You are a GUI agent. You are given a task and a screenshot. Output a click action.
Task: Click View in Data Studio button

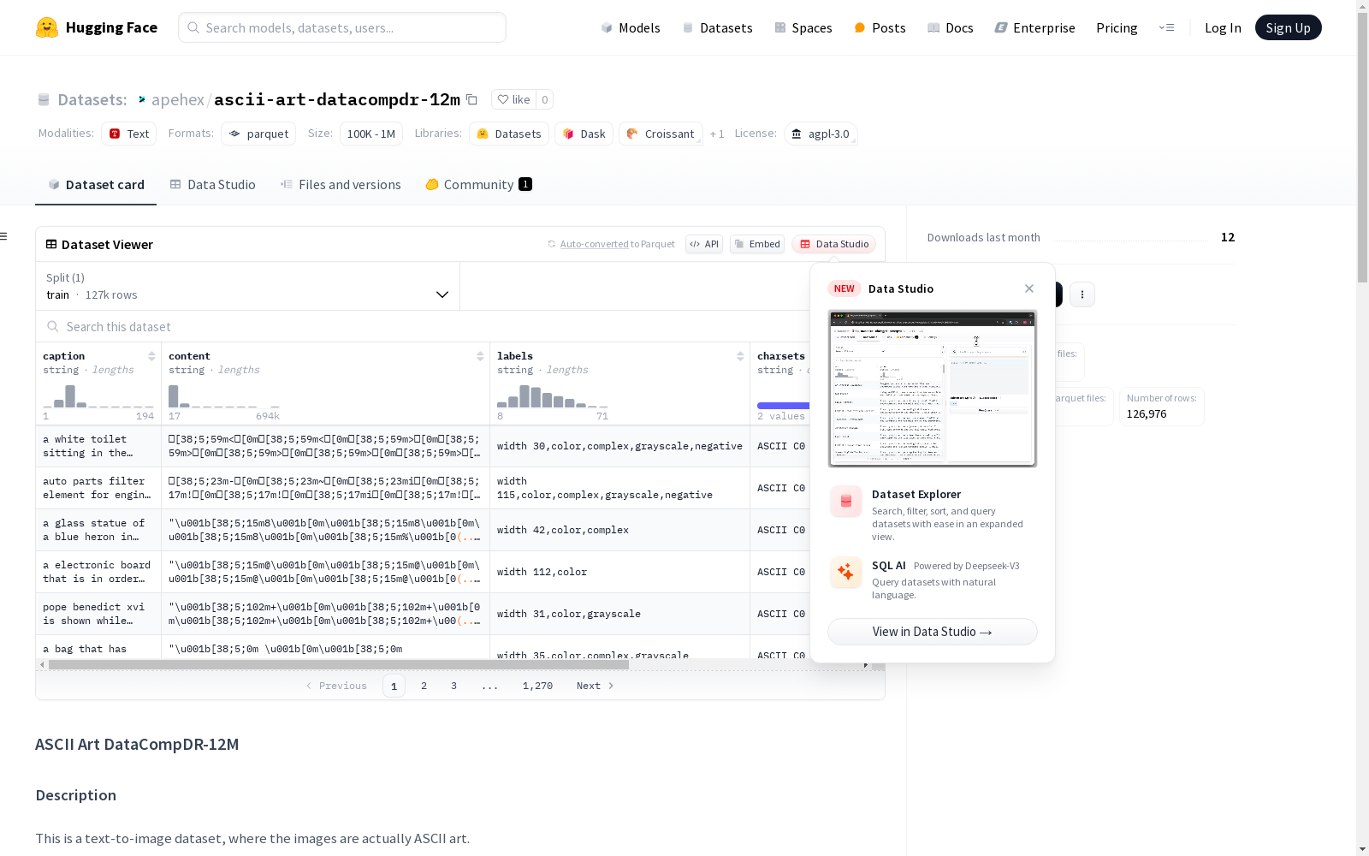(x=932, y=632)
